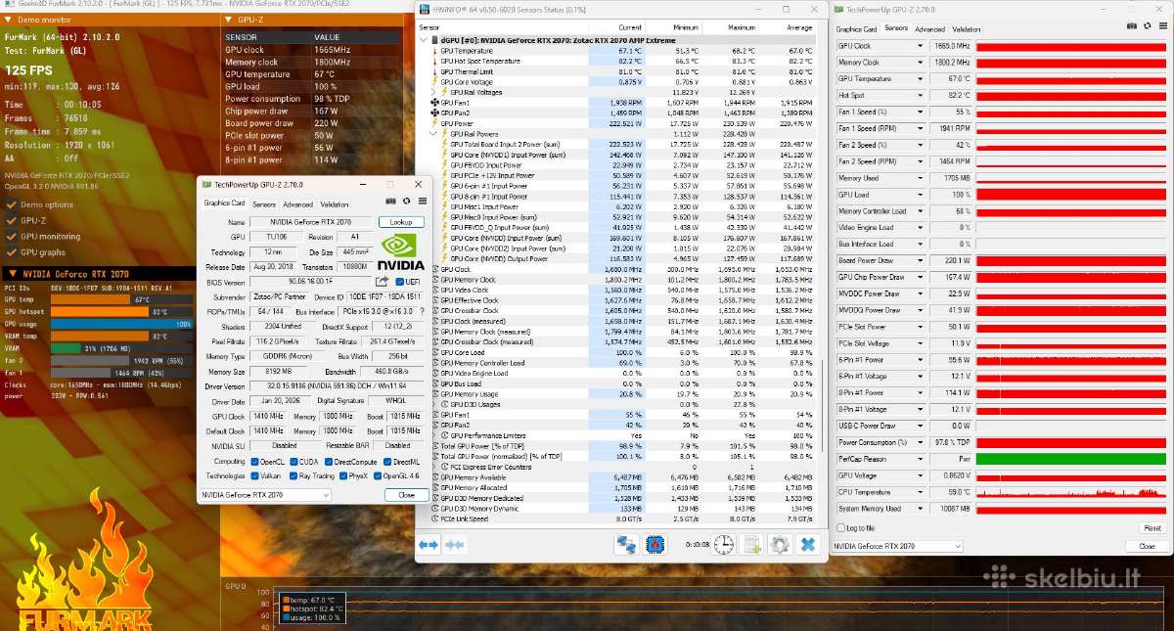Toggle the CUDA checkbox
The image size is (1174, 631).
pyautogui.click(x=293, y=461)
